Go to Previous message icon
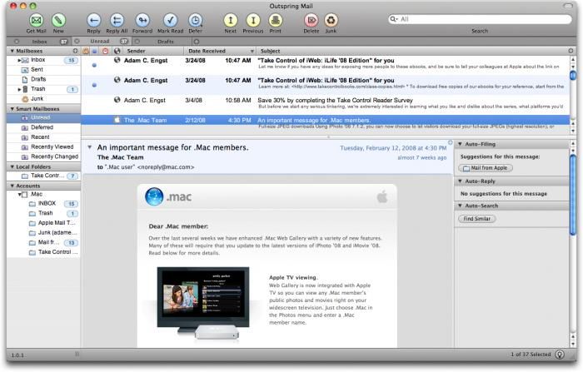 point(253,20)
